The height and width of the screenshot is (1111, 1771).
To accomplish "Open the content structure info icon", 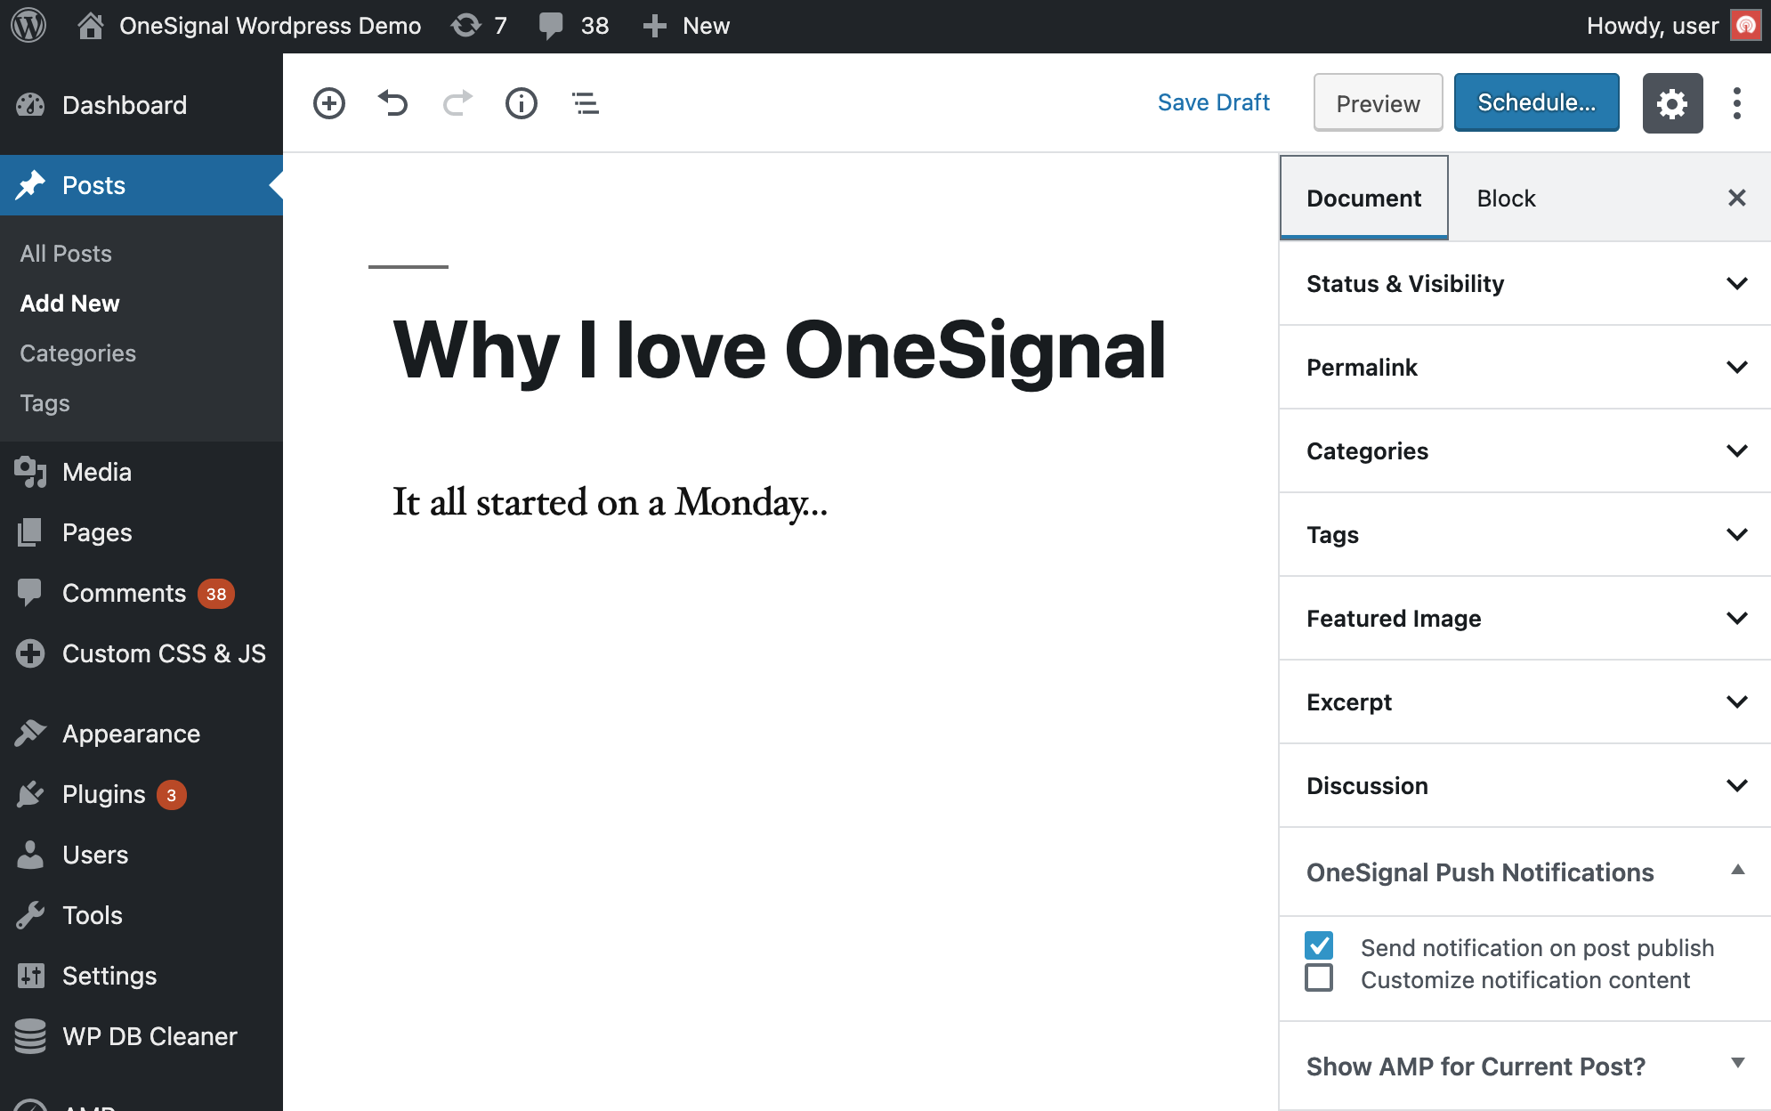I will point(522,103).
